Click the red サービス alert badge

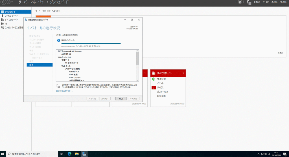[154, 88]
